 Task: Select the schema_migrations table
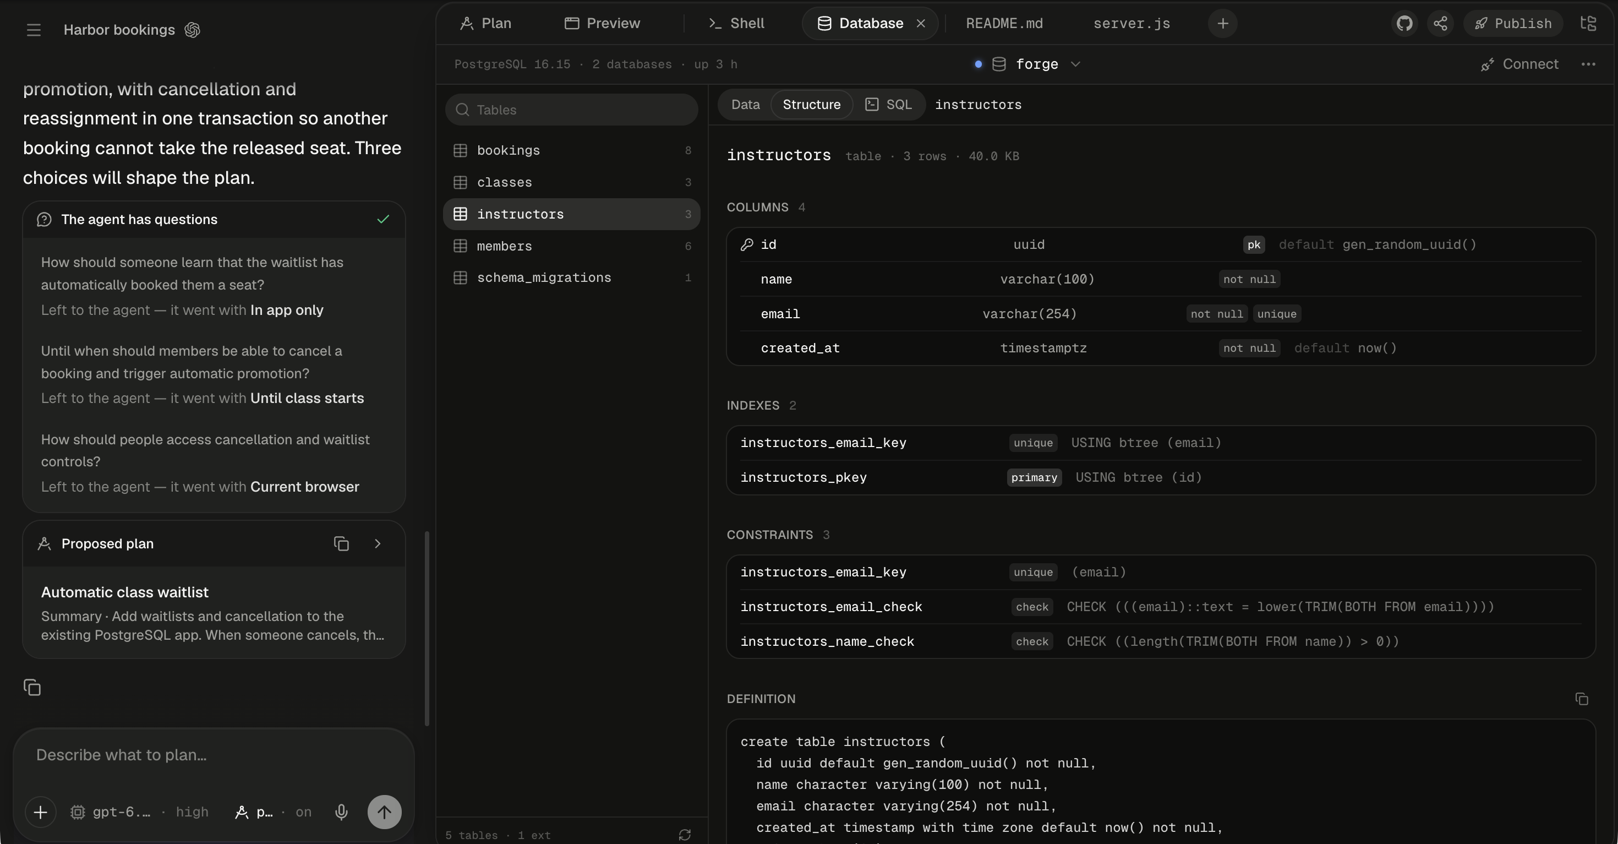click(x=572, y=278)
